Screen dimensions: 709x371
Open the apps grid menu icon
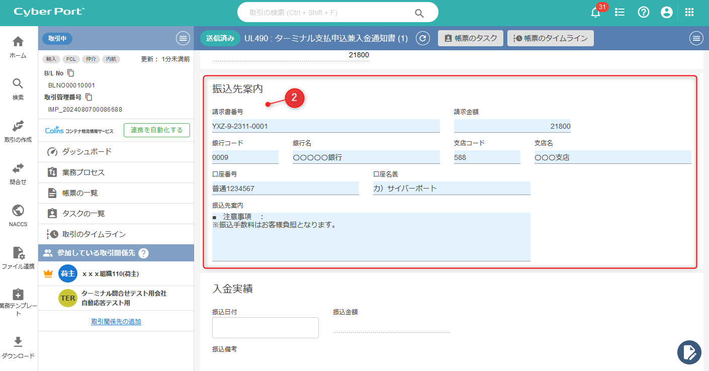(689, 13)
